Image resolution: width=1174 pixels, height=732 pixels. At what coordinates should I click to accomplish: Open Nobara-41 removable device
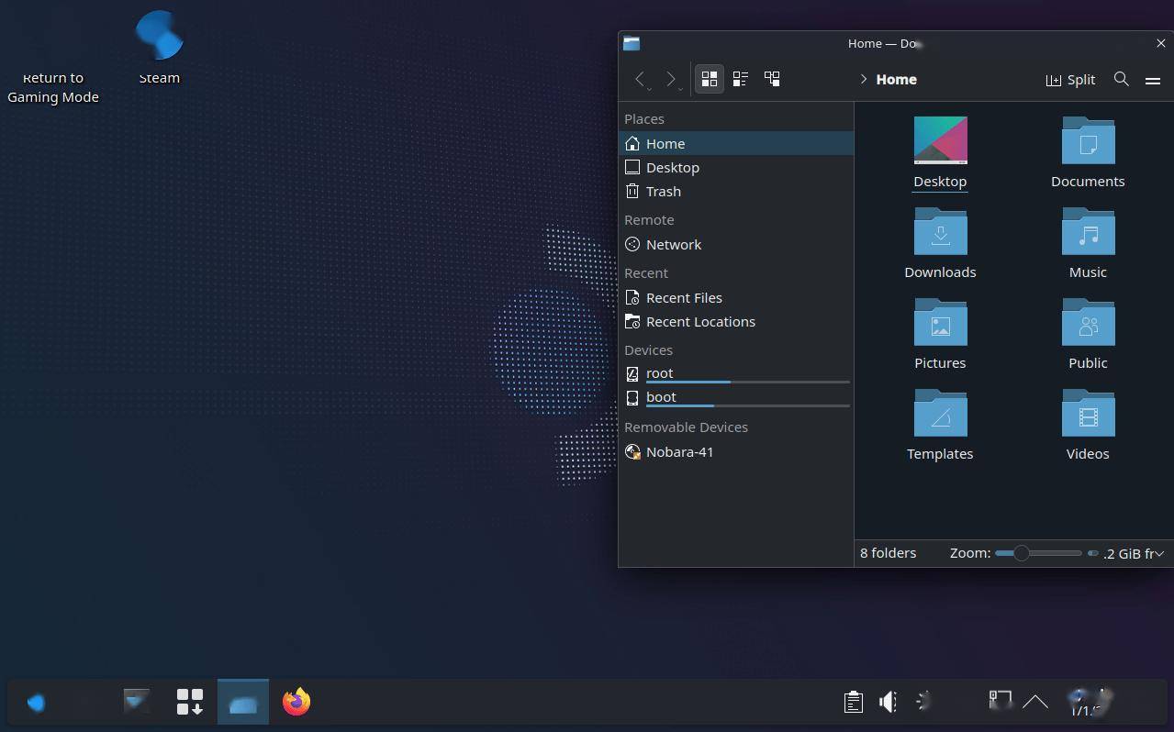click(x=736, y=451)
